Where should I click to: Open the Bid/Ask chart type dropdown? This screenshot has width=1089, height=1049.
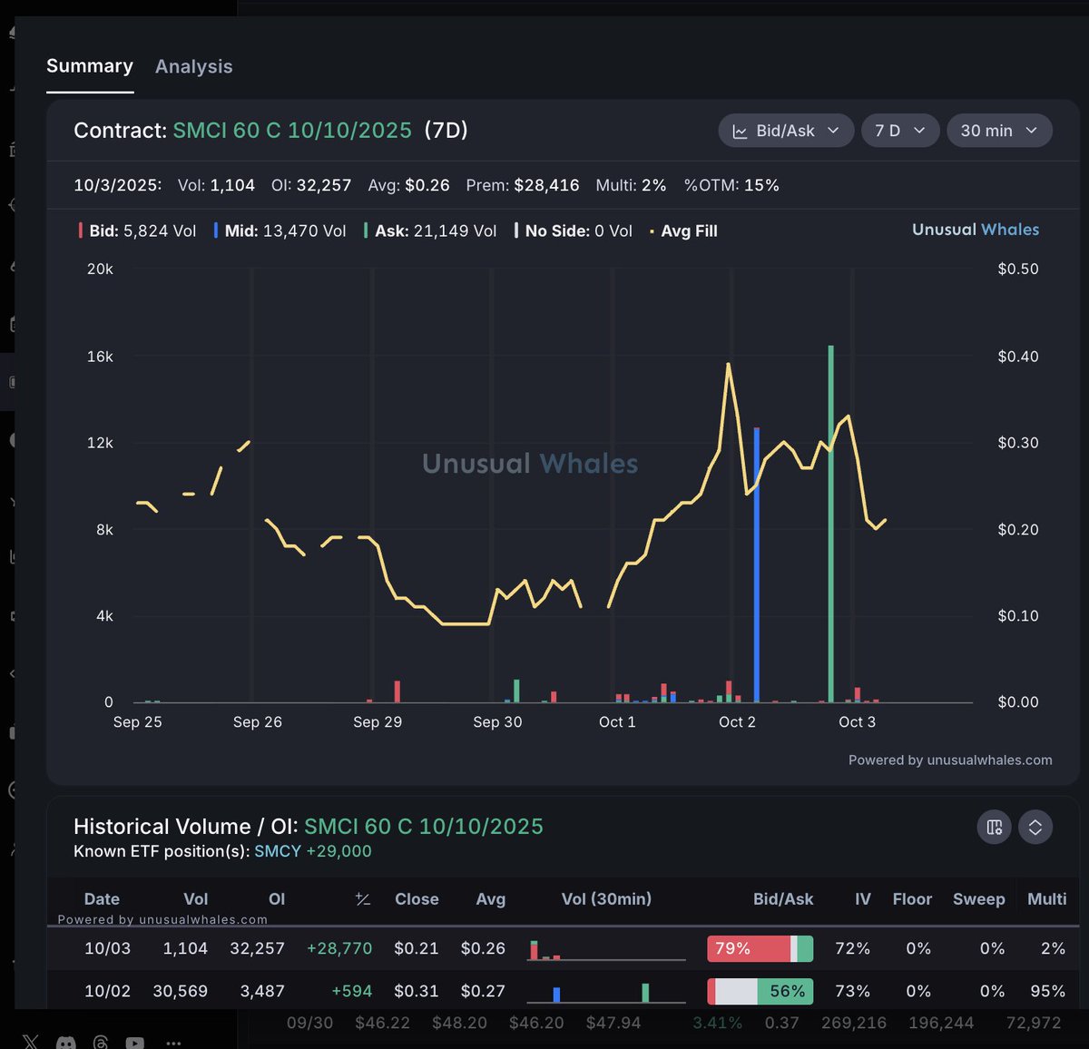click(x=786, y=131)
